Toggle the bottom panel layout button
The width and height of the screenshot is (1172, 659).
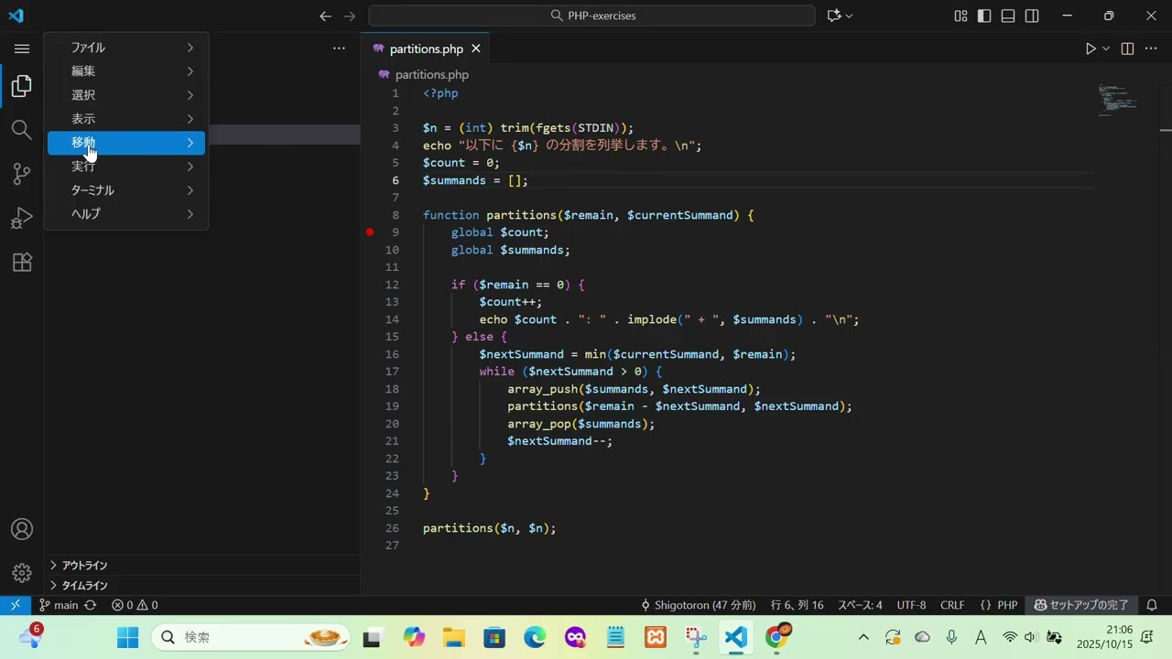(x=1008, y=16)
